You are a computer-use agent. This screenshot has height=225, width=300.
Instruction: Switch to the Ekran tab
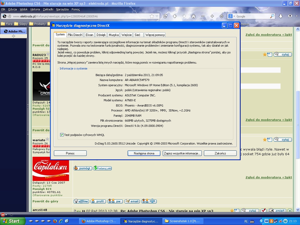89,35
